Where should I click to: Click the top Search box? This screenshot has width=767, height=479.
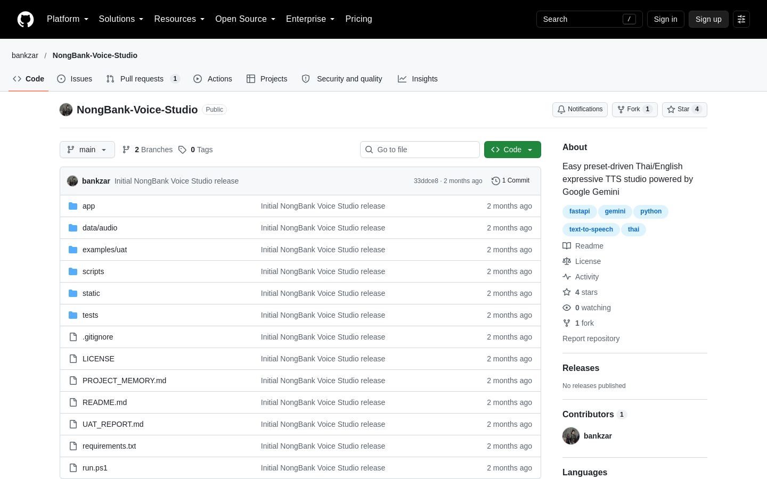click(x=590, y=19)
